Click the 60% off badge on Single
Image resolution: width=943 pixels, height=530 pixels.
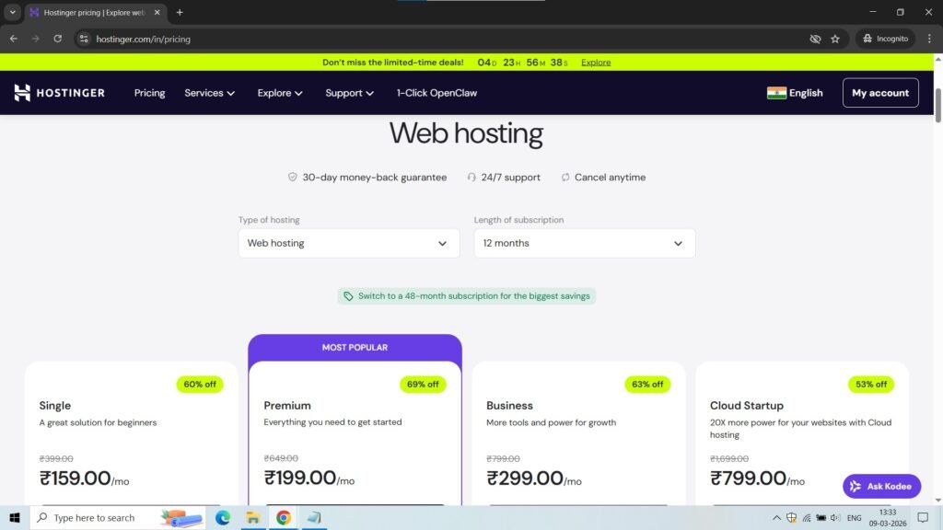[x=200, y=384]
